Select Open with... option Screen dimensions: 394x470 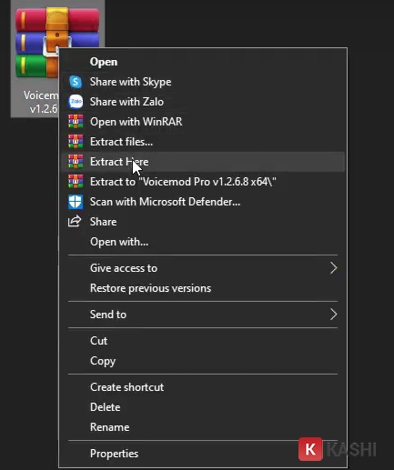tap(203, 242)
